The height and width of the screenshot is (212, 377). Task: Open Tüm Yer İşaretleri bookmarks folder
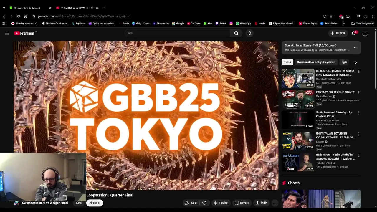pos(363,24)
